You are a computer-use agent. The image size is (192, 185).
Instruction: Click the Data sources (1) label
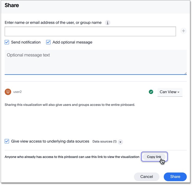pos(104,142)
